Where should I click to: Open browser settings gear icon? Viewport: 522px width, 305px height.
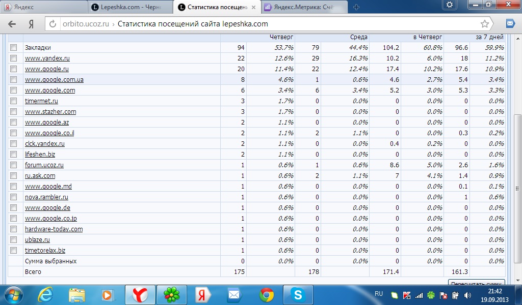tap(450, 5)
